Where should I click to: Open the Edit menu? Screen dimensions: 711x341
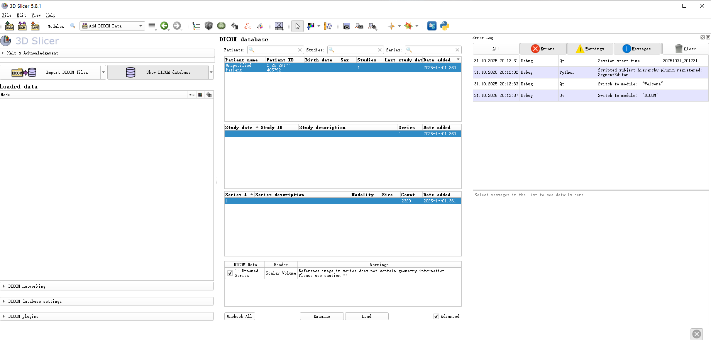click(21, 15)
